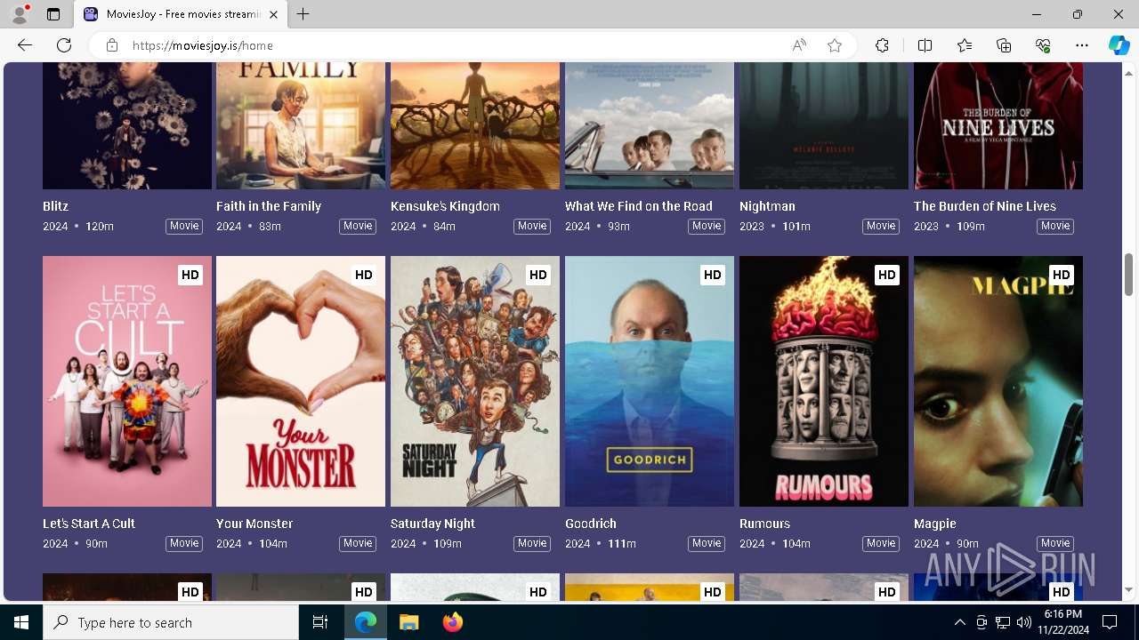Open Collections panel

coord(1004,45)
